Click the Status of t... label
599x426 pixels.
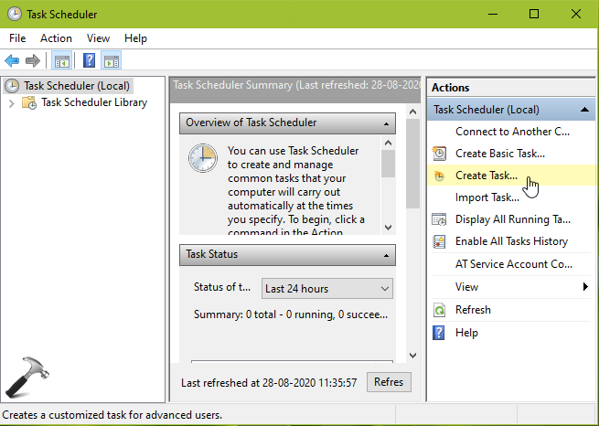point(222,287)
